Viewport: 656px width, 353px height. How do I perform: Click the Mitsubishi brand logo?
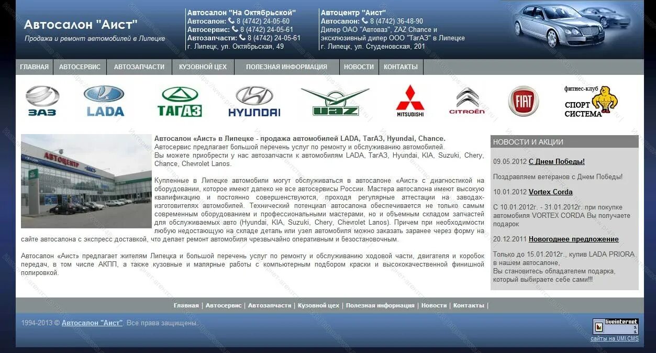pyautogui.click(x=410, y=101)
